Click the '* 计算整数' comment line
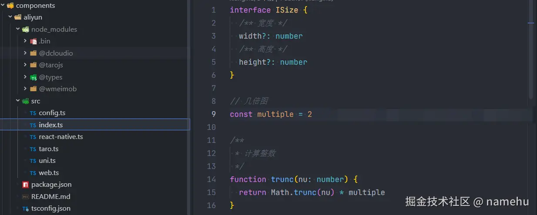The image size is (537, 215). click(x=255, y=153)
